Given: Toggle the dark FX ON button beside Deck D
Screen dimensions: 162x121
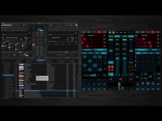Looking at the screenshot, I should [x=131, y=63].
